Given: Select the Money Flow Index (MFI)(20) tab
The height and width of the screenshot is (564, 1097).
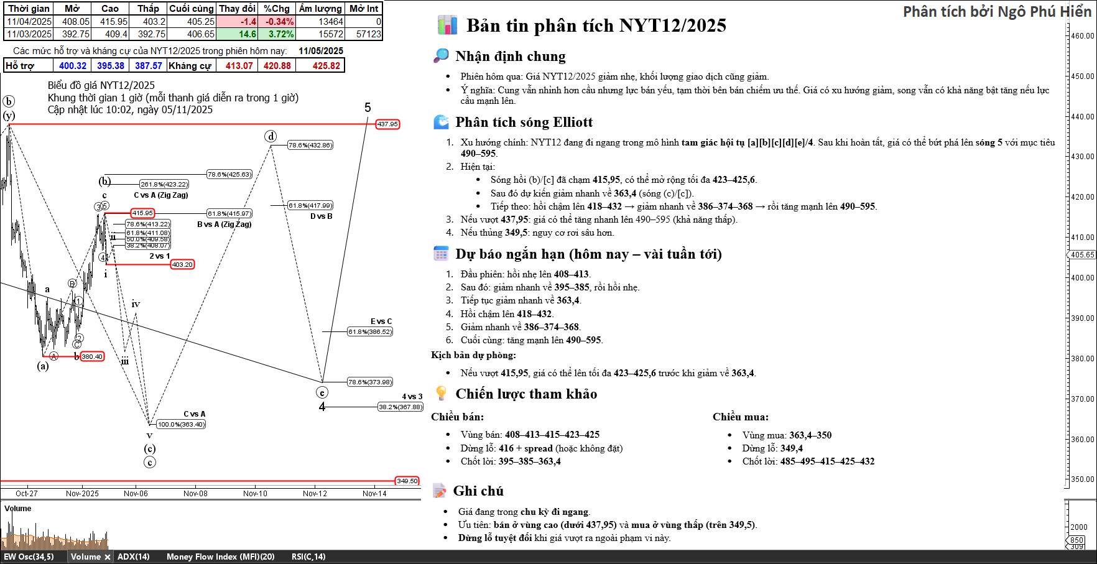Looking at the screenshot, I should coord(220,557).
